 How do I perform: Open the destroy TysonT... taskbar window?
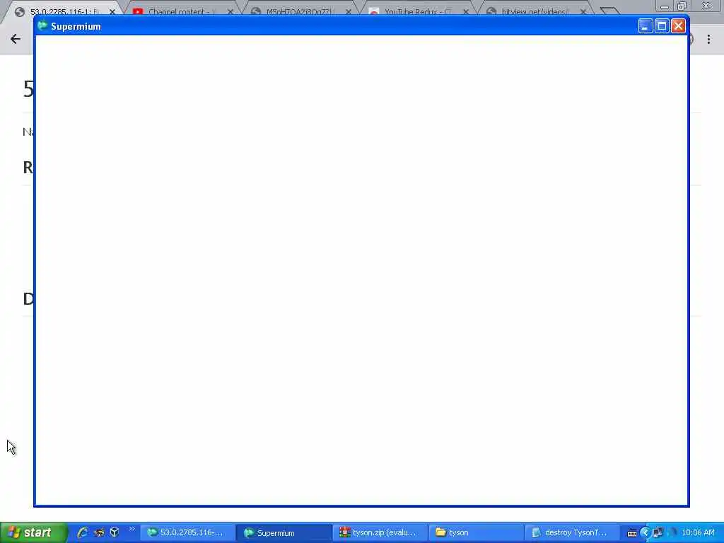point(571,533)
